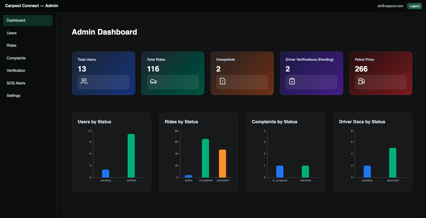This screenshot has width=426, height=218.
Task: Click the resolved axis label
Action: click(305, 181)
